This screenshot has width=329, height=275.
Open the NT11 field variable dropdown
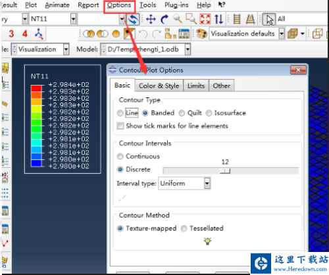pos(74,19)
